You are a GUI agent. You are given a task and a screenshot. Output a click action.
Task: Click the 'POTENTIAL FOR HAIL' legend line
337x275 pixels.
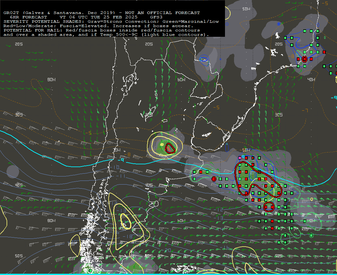coord(102,30)
